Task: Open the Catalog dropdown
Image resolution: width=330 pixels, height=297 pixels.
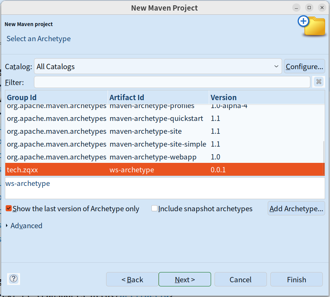Action: pos(158,67)
